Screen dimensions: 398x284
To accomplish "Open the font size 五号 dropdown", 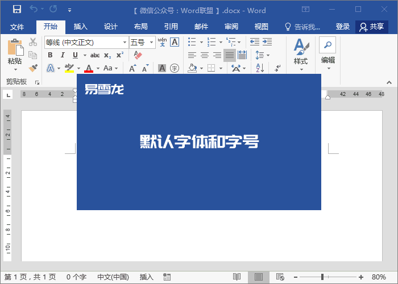I will click(x=151, y=43).
